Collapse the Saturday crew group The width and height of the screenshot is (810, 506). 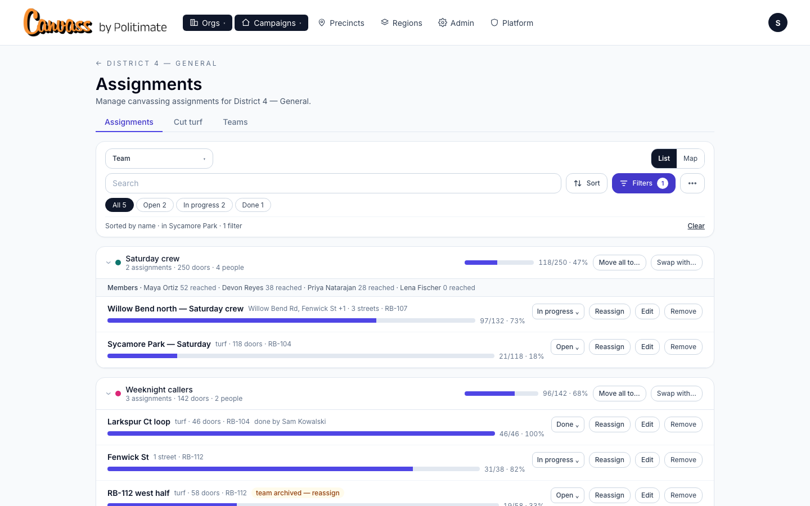click(x=109, y=263)
